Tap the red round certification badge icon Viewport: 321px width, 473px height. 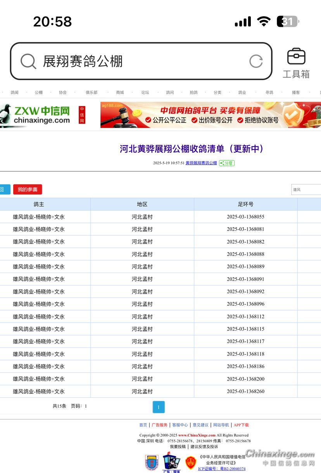tap(190, 463)
